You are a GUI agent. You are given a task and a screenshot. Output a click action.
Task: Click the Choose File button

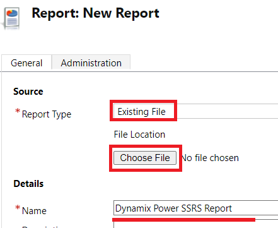point(145,158)
